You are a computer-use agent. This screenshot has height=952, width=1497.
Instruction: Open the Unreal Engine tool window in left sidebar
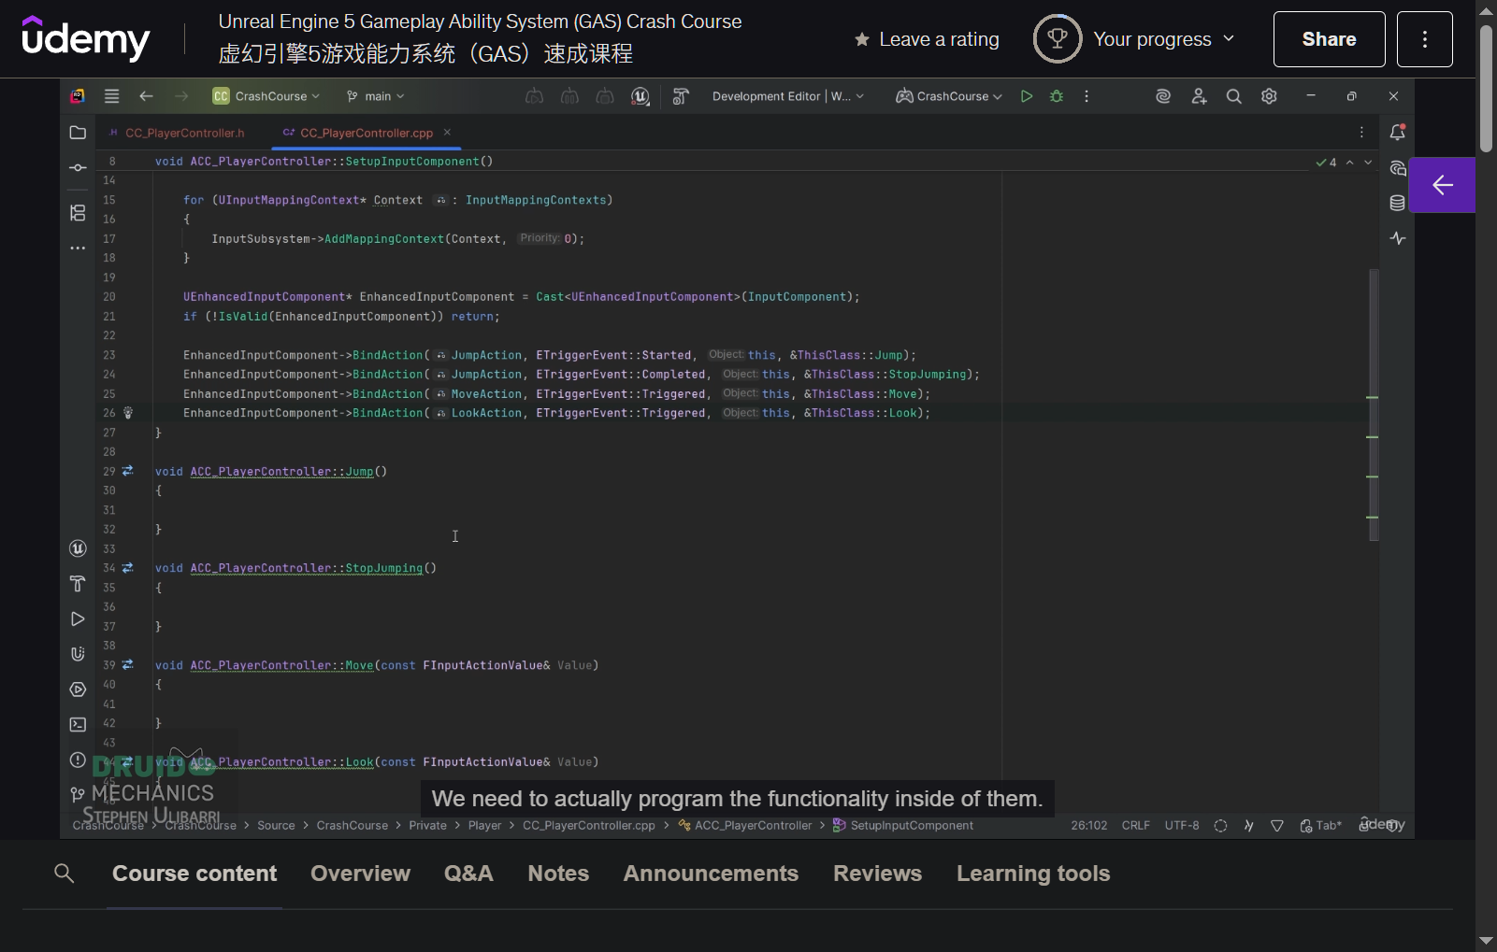click(78, 548)
